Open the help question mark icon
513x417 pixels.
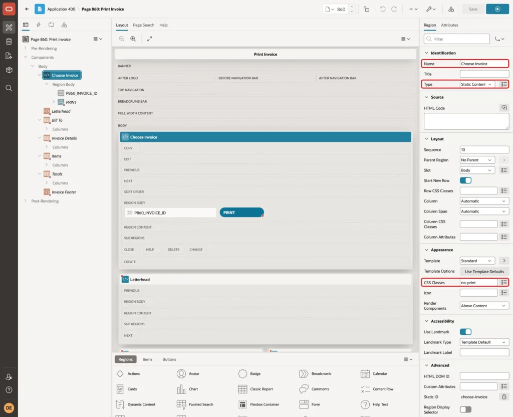(9, 390)
